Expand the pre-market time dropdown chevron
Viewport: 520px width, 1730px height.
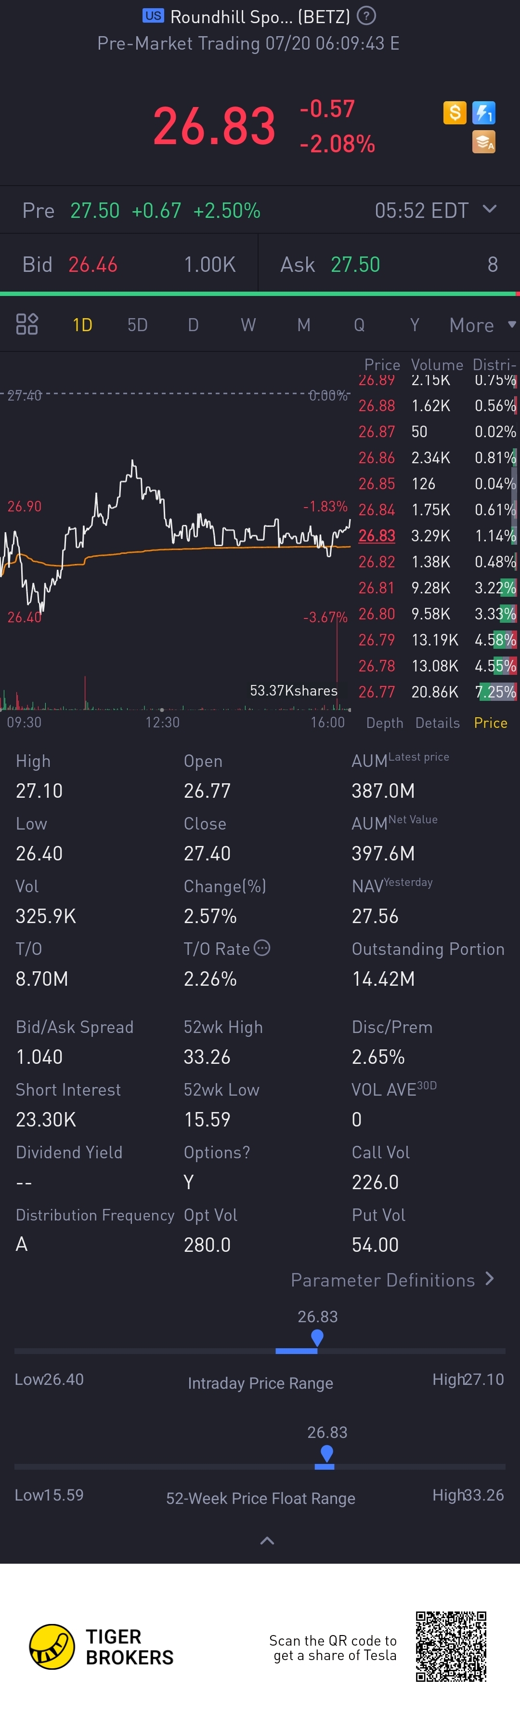[490, 209]
